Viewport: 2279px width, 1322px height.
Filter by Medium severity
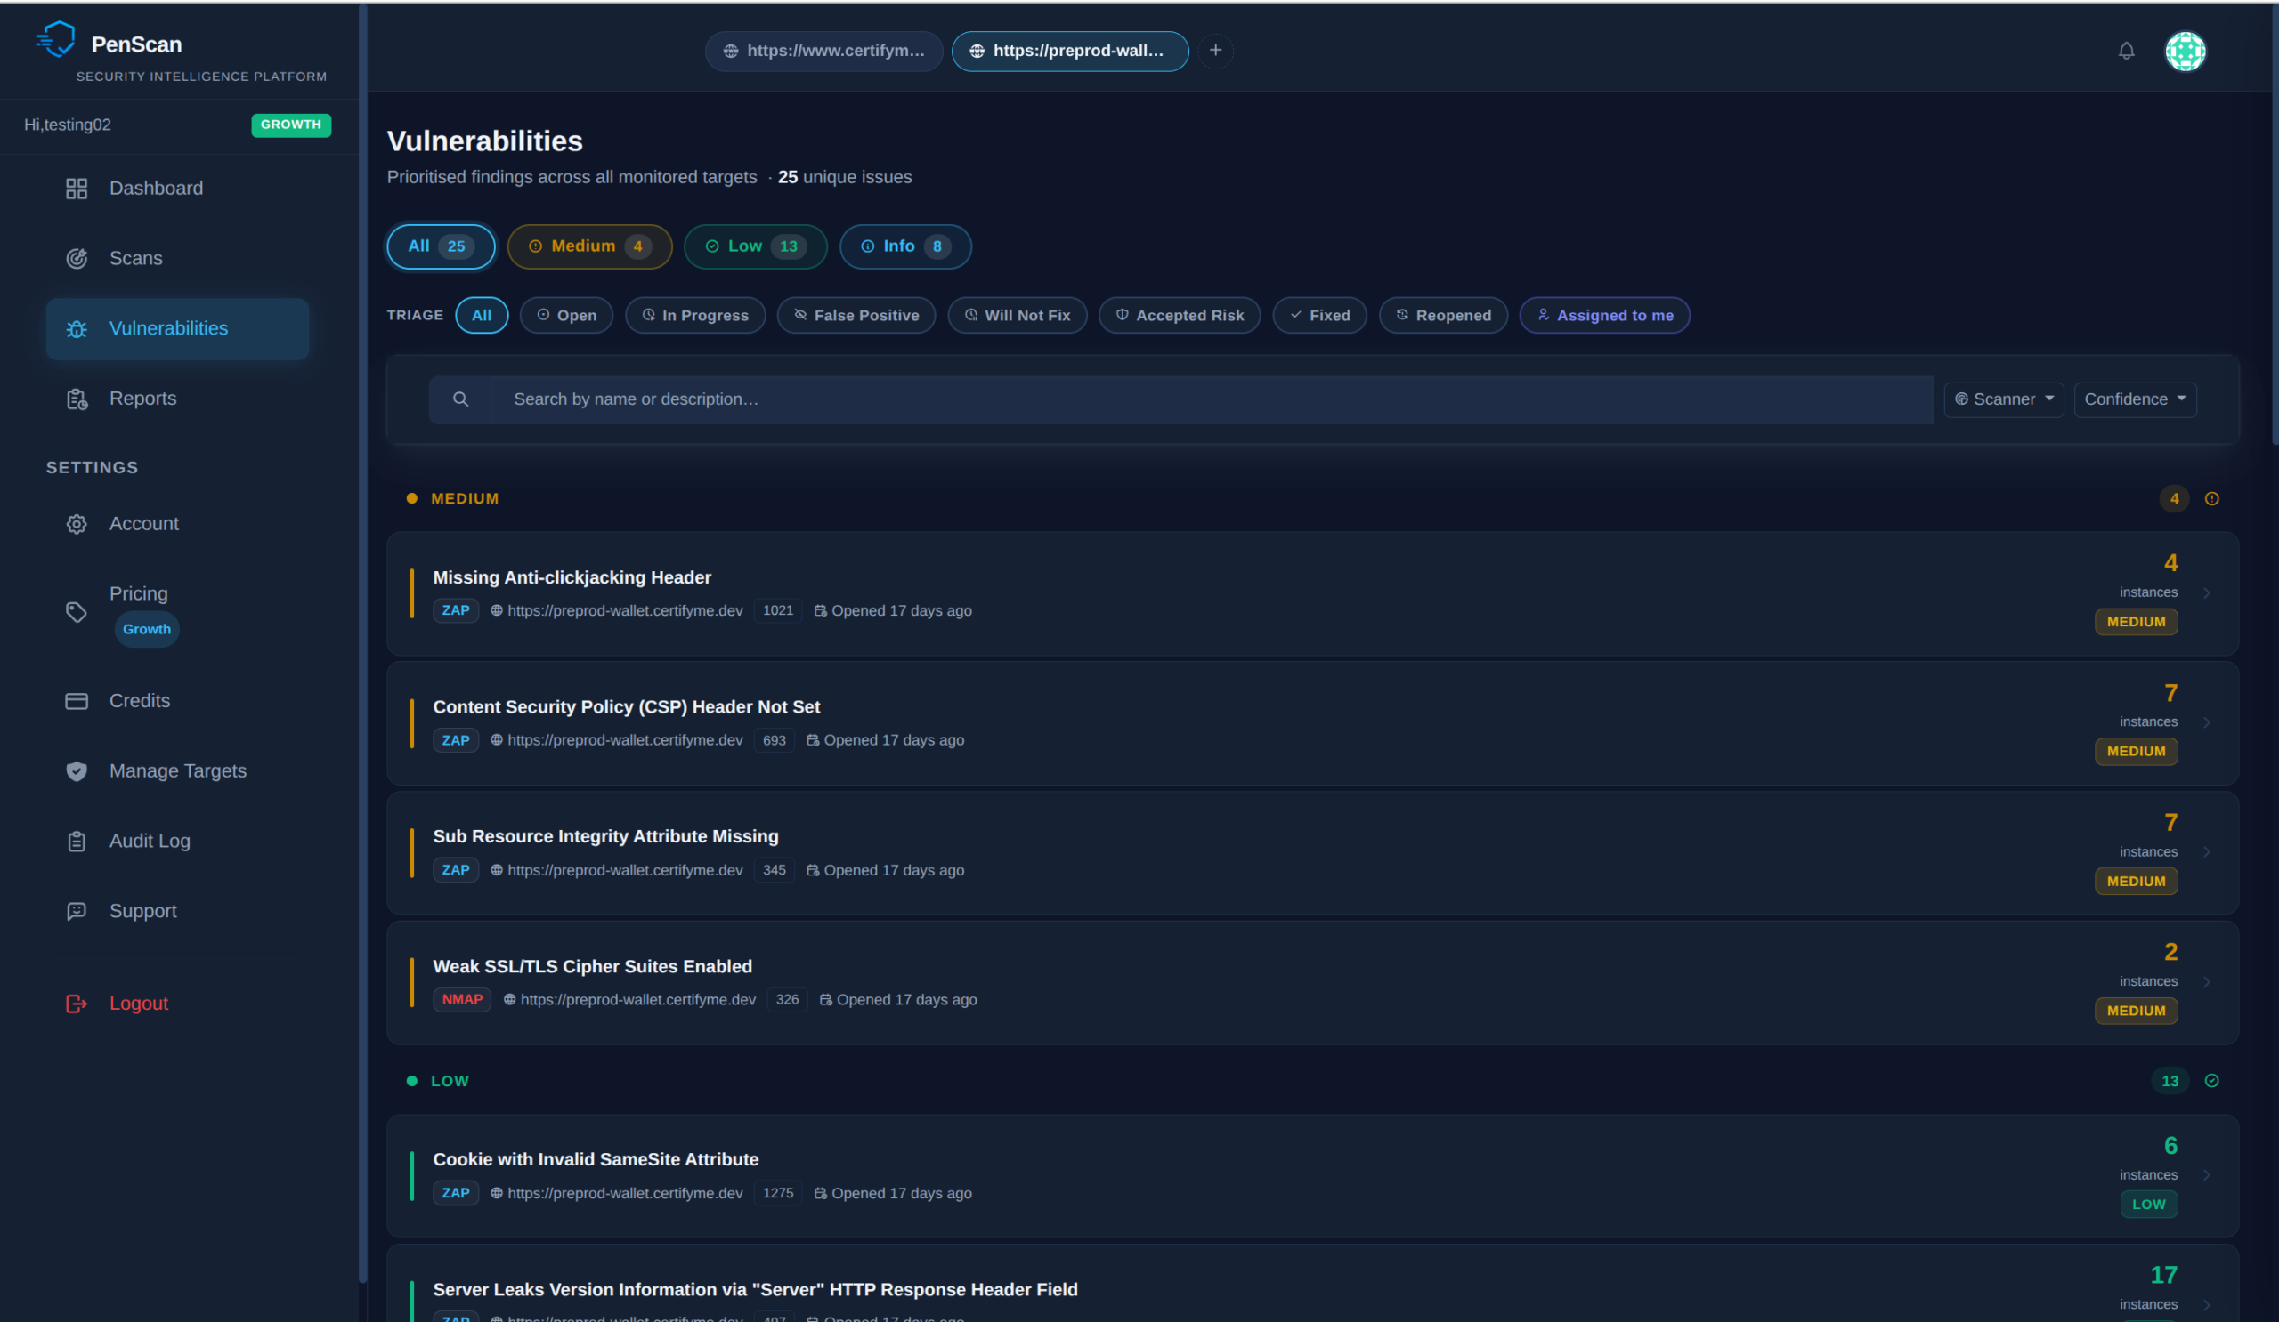pyautogui.click(x=589, y=246)
